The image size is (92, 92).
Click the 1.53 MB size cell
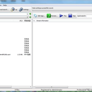pos(20,54)
